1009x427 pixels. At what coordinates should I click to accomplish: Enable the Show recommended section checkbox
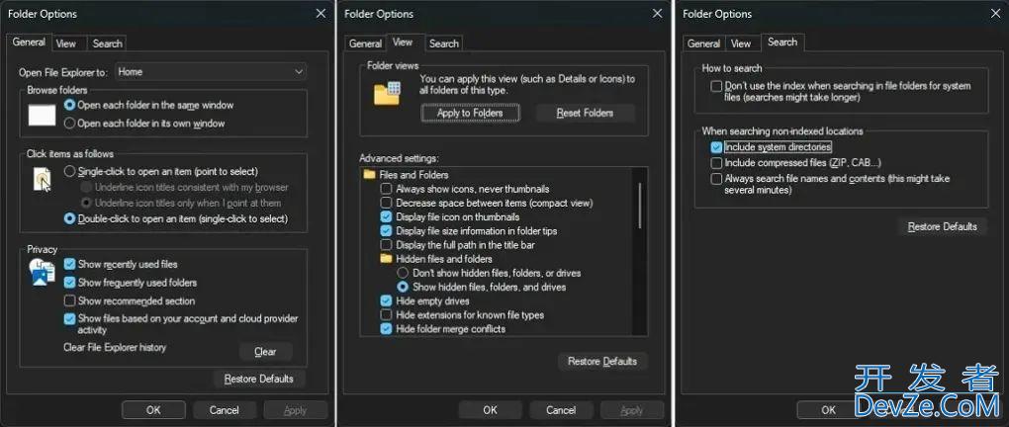tap(70, 300)
